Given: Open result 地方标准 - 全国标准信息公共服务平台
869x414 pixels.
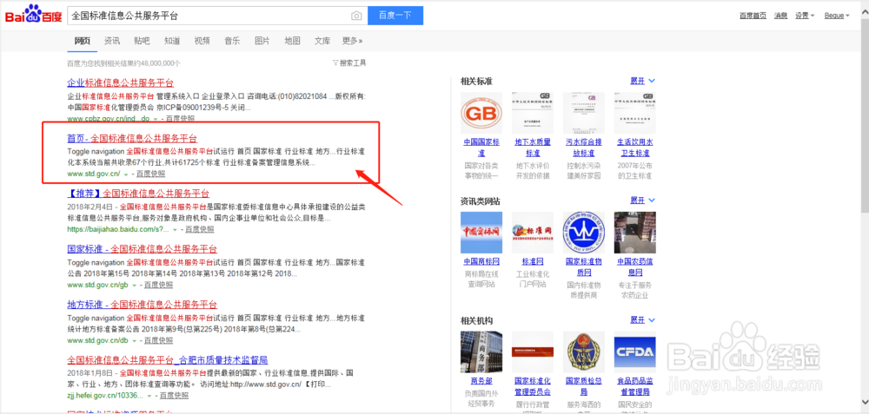Looking at the screenshot, I should click(x=142, y=304).
